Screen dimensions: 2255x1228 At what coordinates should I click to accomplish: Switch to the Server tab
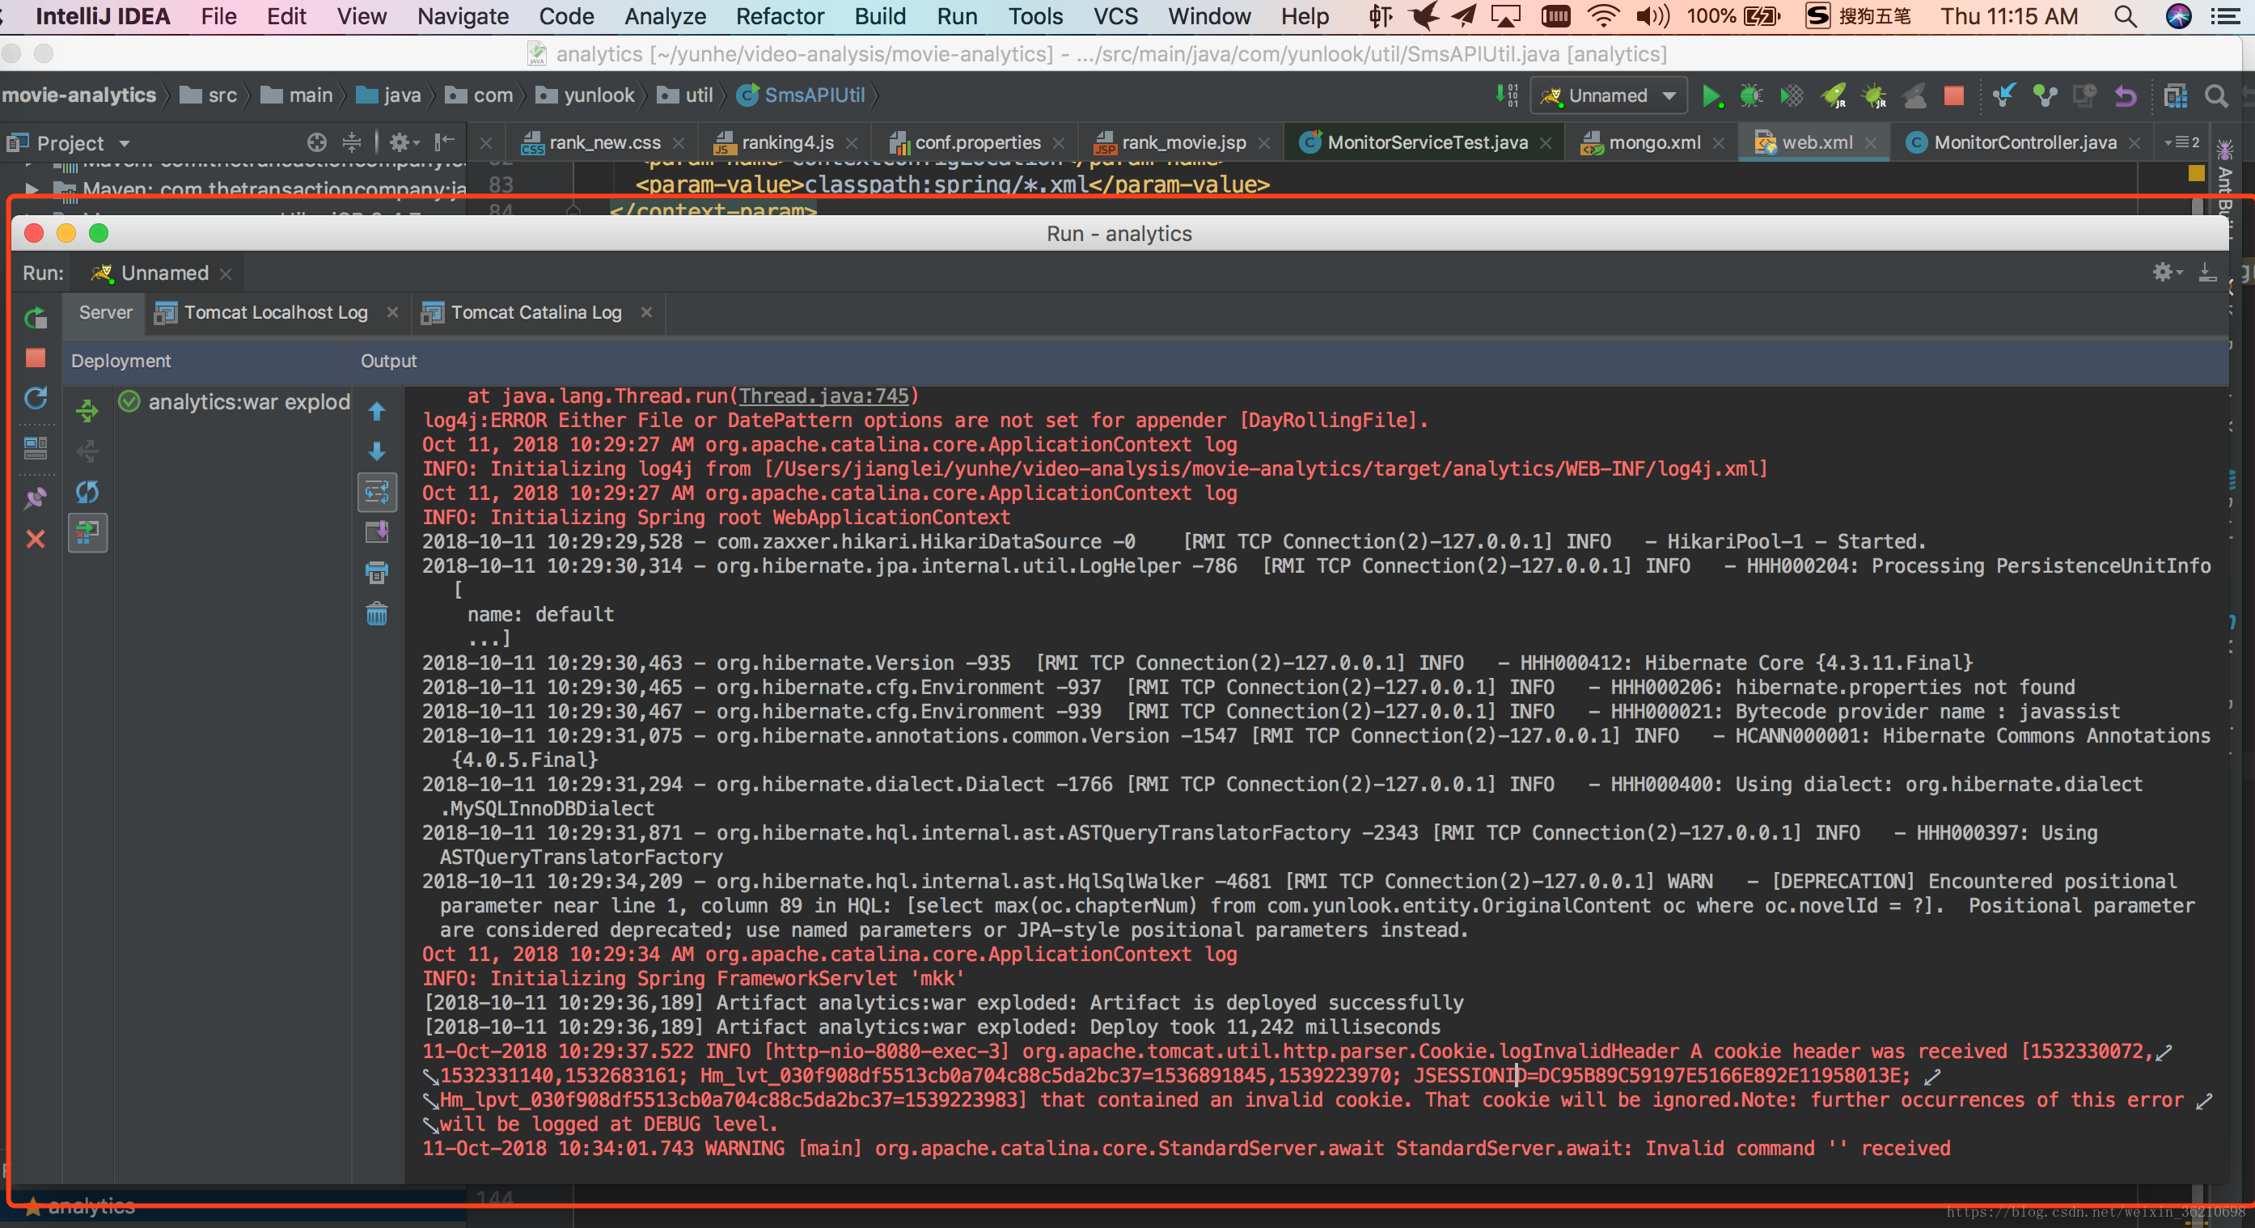pyautogui.click(x=105, y=312)
